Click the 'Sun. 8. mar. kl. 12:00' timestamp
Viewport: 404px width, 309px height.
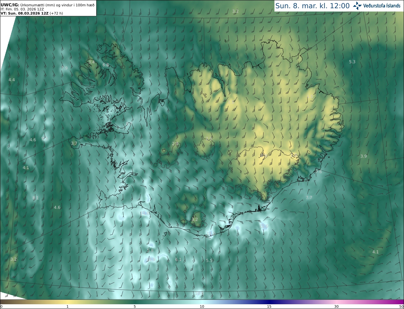(x=312, y=6)
